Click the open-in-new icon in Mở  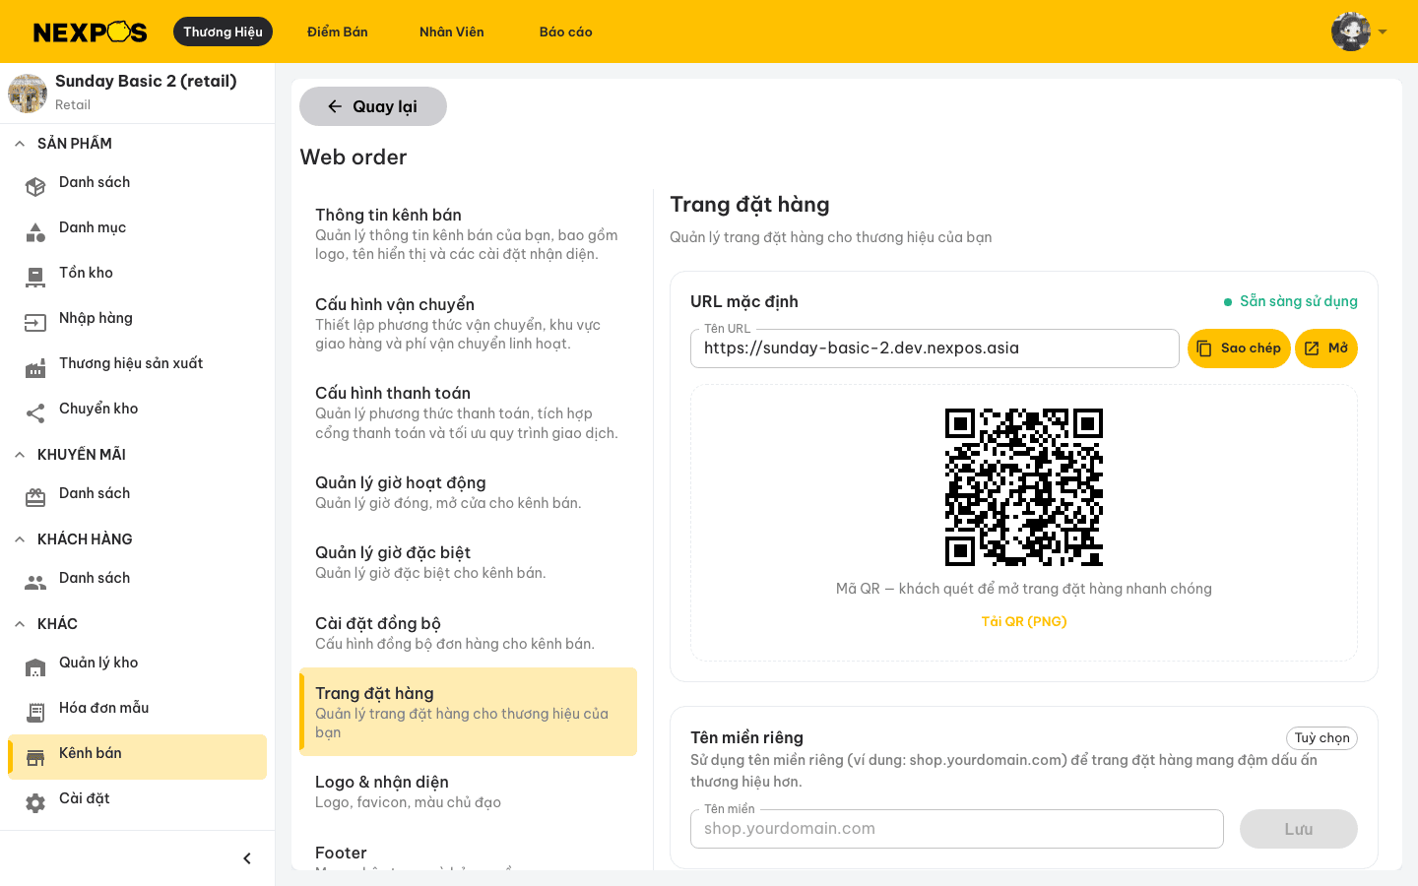point(1312,348)
